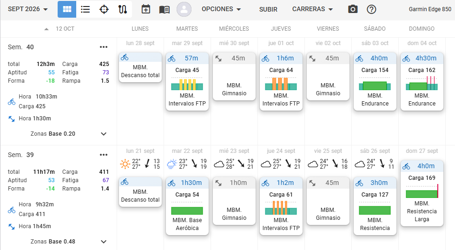Image resolution: width=455 pixels, height=250 pixels.
Task: Click the SUBIR upload button
Action: coord(268,9)
